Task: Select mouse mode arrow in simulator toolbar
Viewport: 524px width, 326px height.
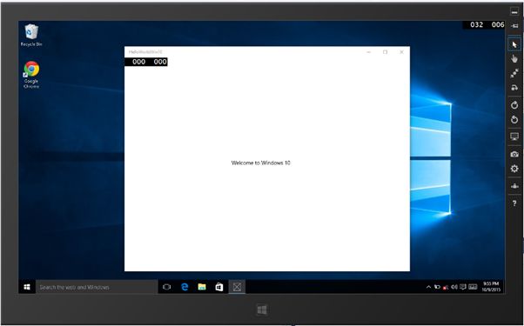Action: [x=514, y=44]
